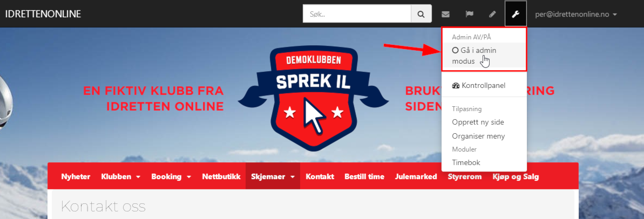644x219 pixels.
Task: Expand the per@idrettenonline.no account dropdown
Action: coord(576,14)
